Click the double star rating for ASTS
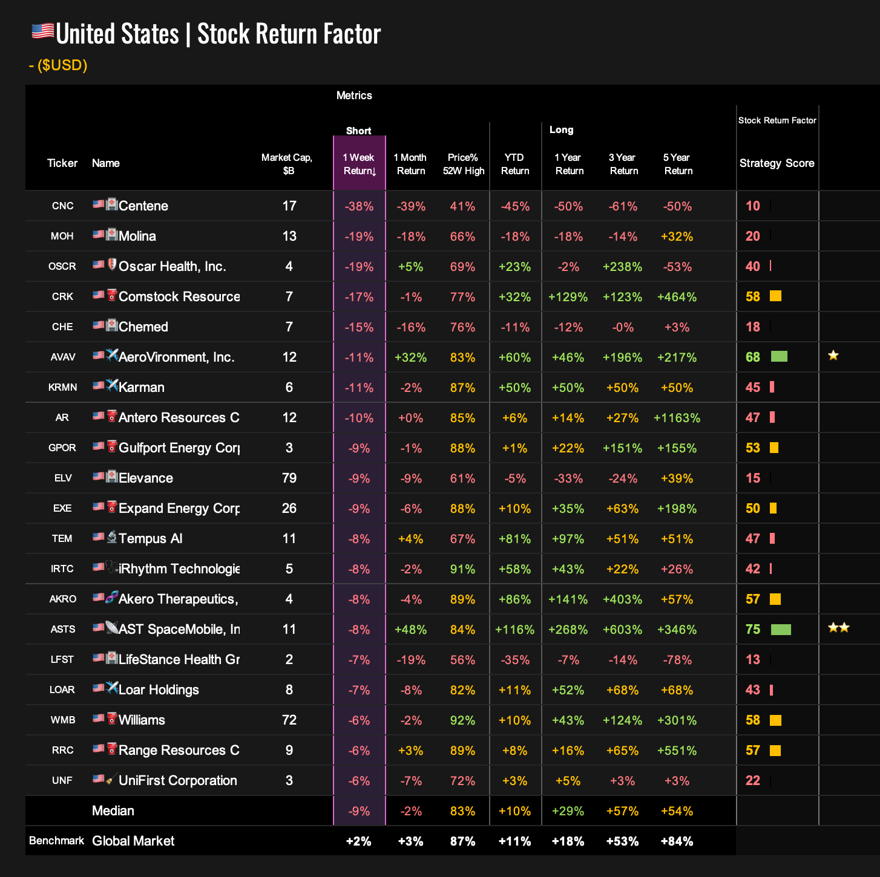This screenshot has height=877, width=880. tap(839, 628)
